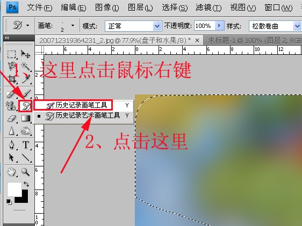Choose 历史记录画笔工具 from the flyout

pos(83,105)
